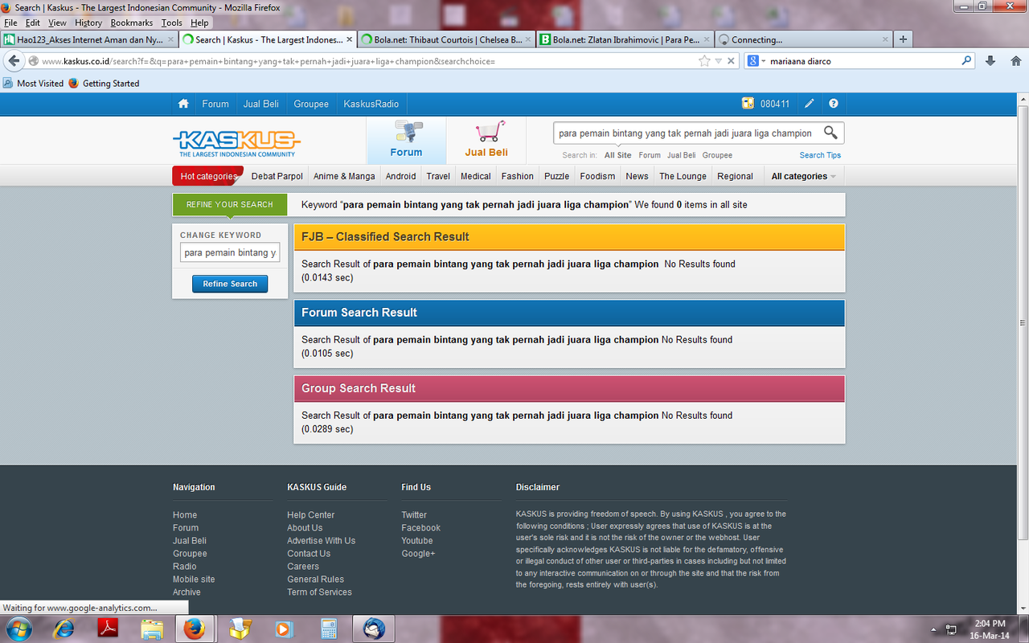The image size is (1029, 643).
Task: Open the Thunderbird taskbar icon
Action: pyautogui.click(x=373, y=629)
